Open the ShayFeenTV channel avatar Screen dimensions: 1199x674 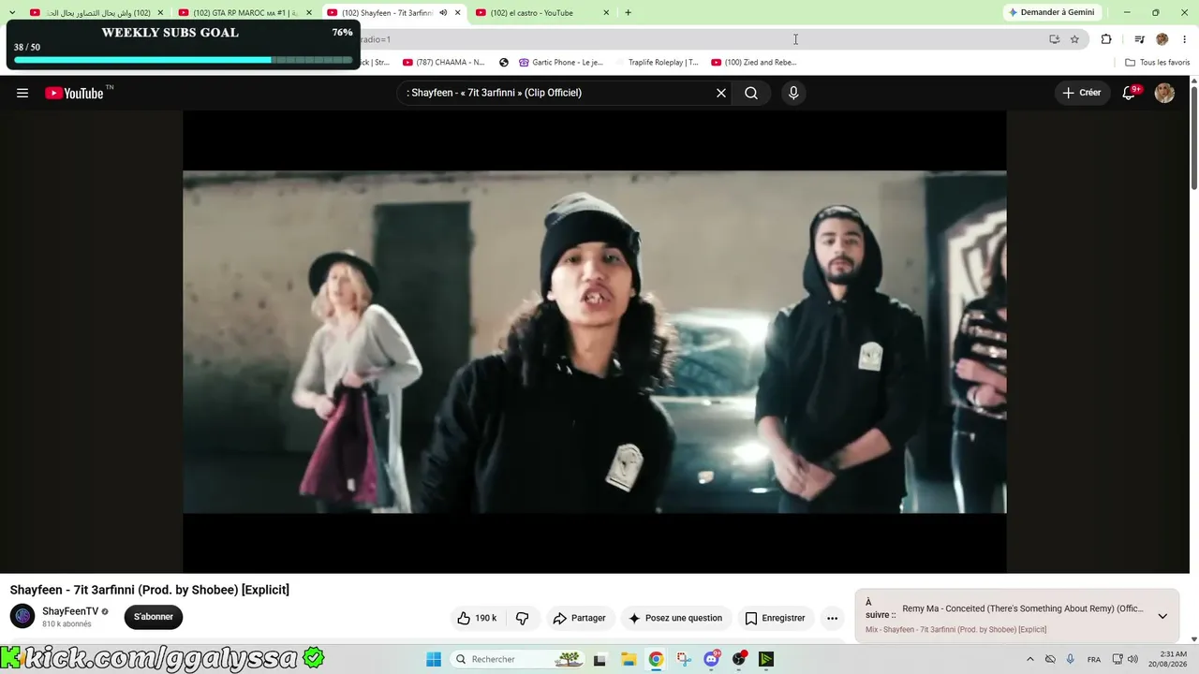(x=22, y=616)
